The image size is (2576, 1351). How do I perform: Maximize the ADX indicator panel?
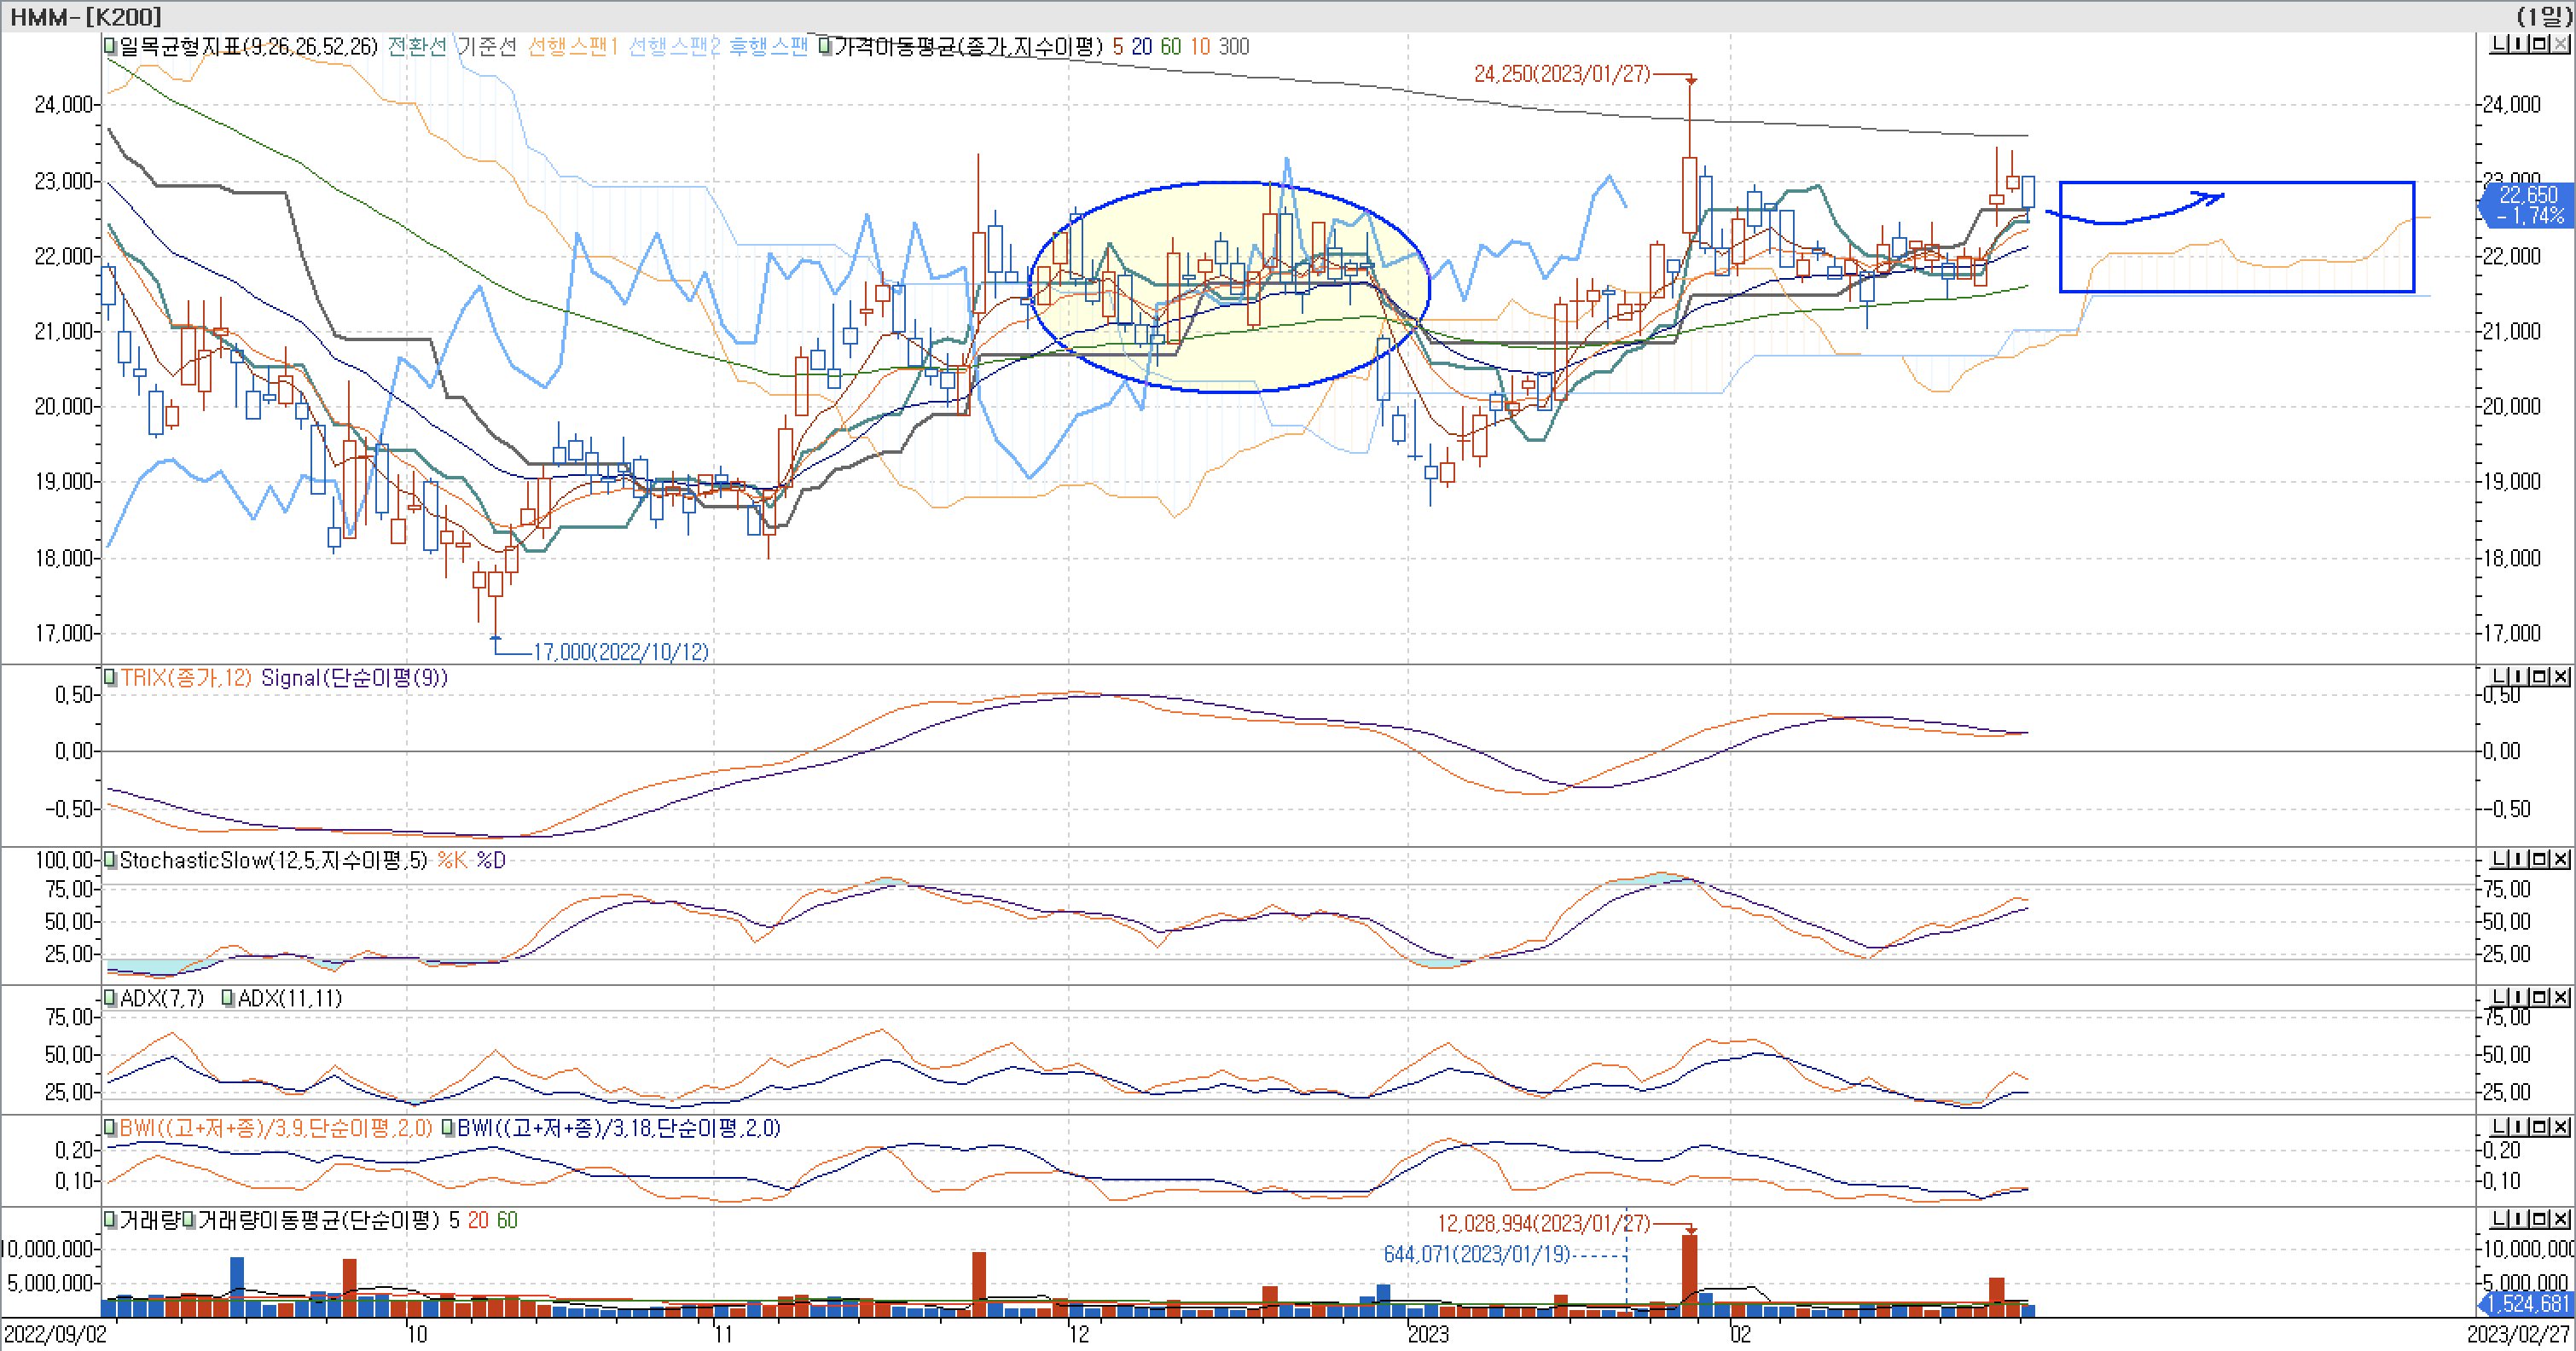(x=2540, y=997)
